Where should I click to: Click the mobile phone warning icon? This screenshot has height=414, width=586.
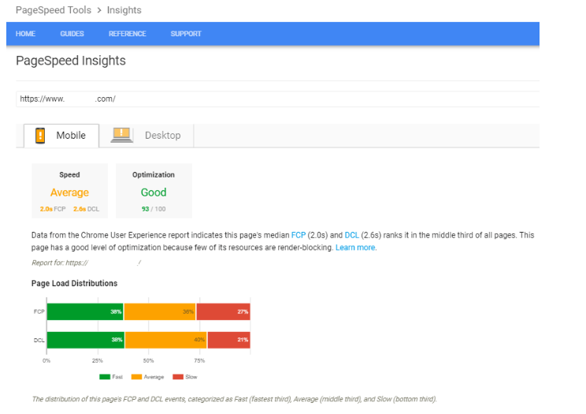click(40, 136)
